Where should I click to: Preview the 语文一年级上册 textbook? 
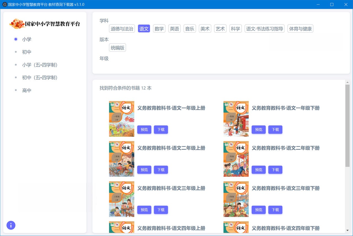click(144, 130)
